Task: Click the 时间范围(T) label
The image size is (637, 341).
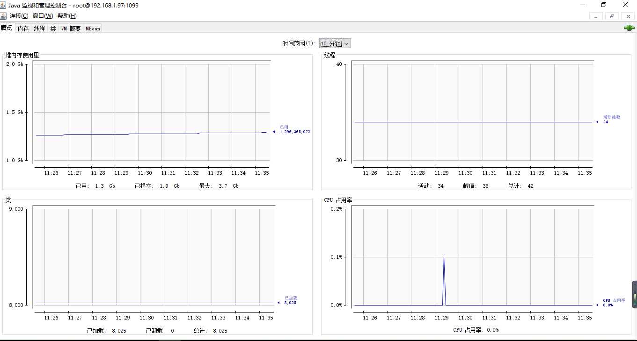Action: (x=300, y=43)
